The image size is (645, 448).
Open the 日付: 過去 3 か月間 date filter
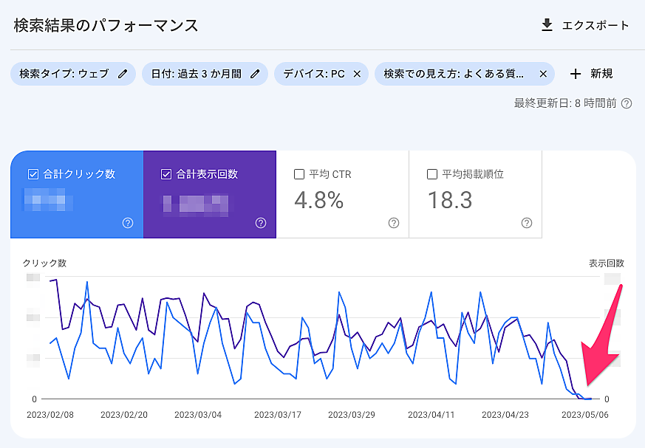[x=197, y=74]
